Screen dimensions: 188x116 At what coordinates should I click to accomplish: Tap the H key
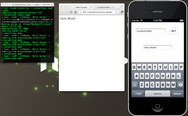[163, 76]
